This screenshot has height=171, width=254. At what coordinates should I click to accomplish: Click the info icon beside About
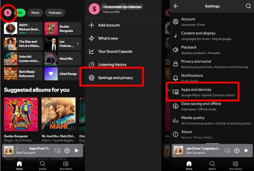point(176,134)
